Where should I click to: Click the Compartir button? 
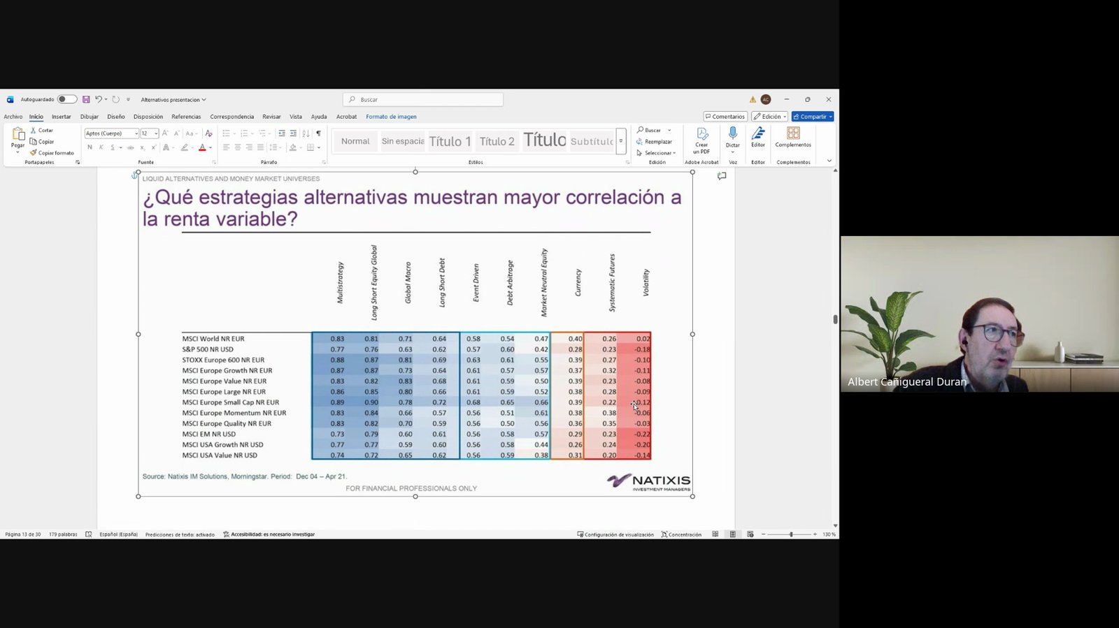(813, 117)
